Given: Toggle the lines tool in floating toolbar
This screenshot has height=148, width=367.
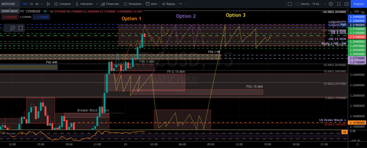Looking at the screenshot, I should [13, 28].
